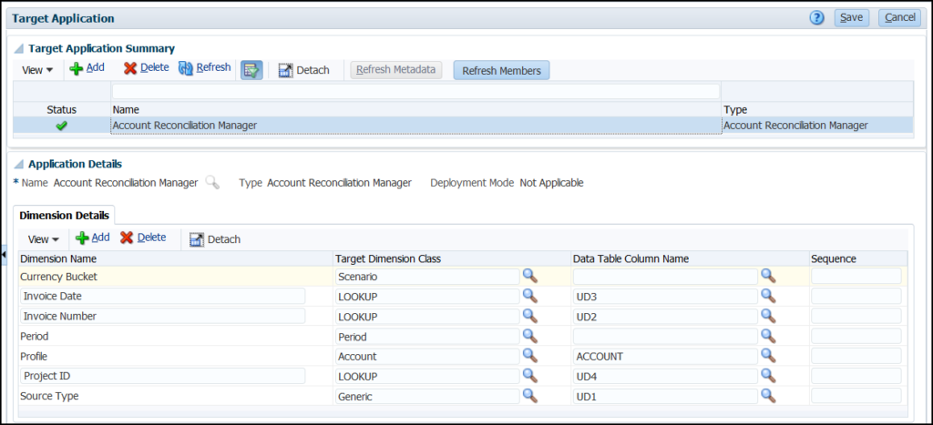Search data column for Invoice Number row
The image size is (933, 425).
click(768, 316)
